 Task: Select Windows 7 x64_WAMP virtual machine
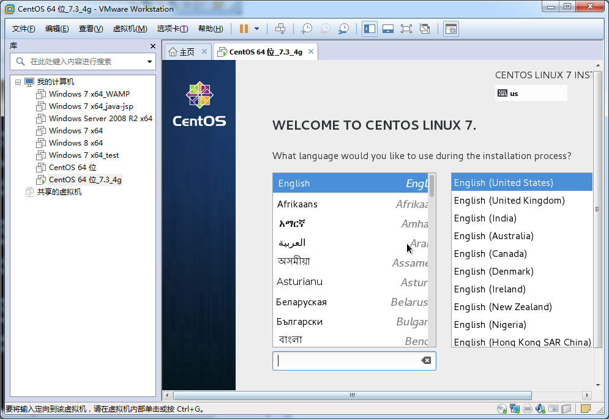click(89, 94)
